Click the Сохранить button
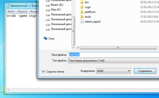This screenshot has width=159, height=98. tap(145, 71)
